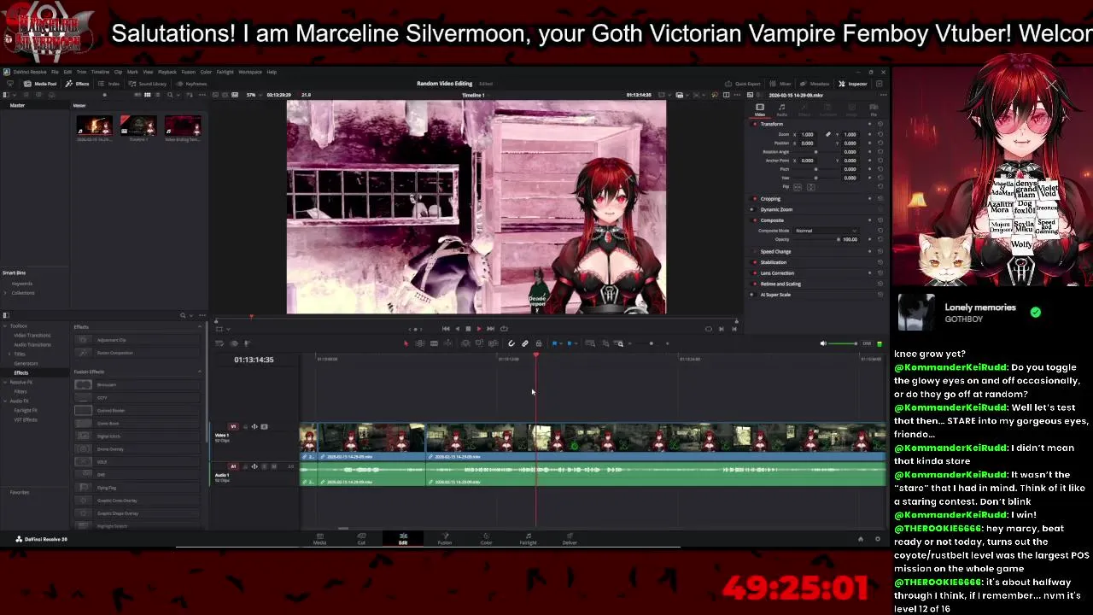Toggle the Cropping section enable switch
1093x615 pixels.
tap(755, 199)
